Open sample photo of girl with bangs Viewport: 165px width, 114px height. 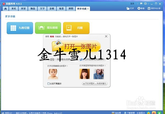(x=85, y=74)
